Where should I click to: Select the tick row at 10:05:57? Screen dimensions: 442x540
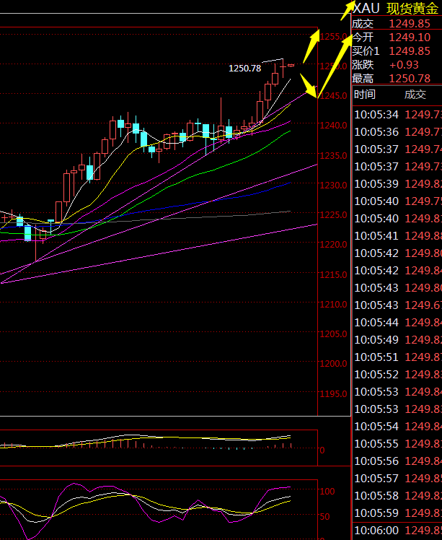point(397,479)
